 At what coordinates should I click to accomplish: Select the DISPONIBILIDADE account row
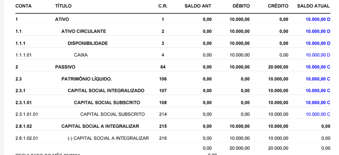(x=173, y=43)
